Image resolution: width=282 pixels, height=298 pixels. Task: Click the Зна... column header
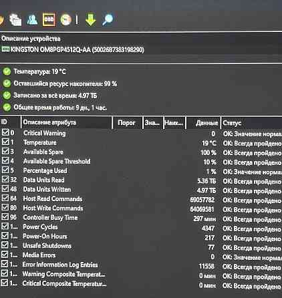(153, 122)
